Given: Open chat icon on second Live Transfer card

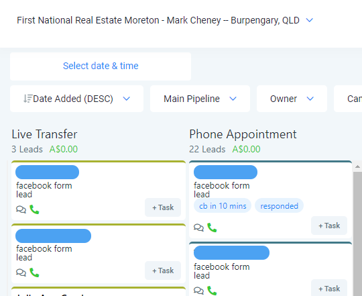Looking at the screenshot, I should (x=21, y=273).
